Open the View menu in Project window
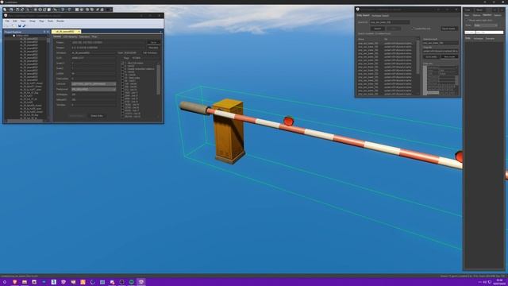 tap(23, 21)
